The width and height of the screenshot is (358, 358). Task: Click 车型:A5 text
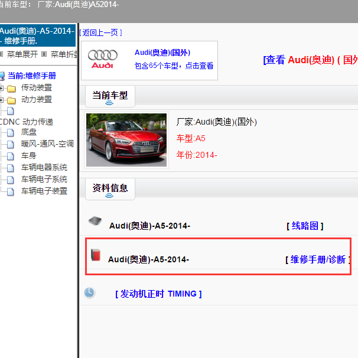[x=191, y=138]
